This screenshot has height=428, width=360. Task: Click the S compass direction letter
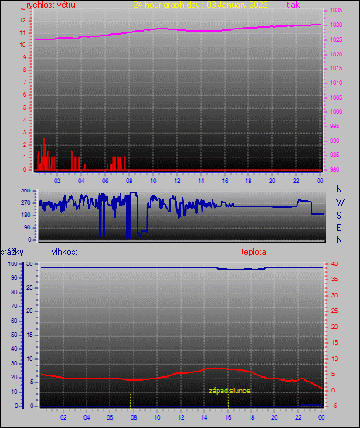pyautogui.click(x=338, y=216)
